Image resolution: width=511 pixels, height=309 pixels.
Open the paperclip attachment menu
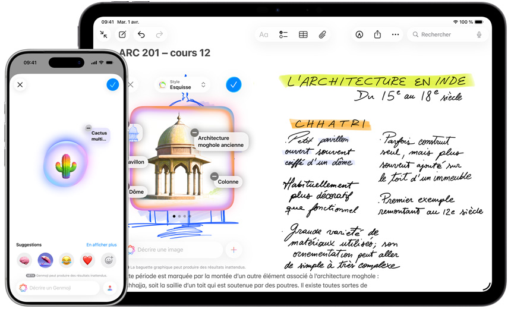click(x=322, y=35)
